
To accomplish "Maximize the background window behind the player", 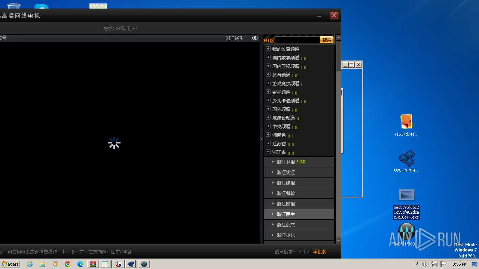I will click(352, 65).
